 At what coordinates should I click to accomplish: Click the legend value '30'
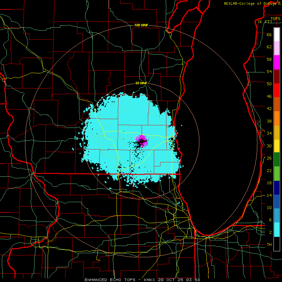[x=269, y=146]
